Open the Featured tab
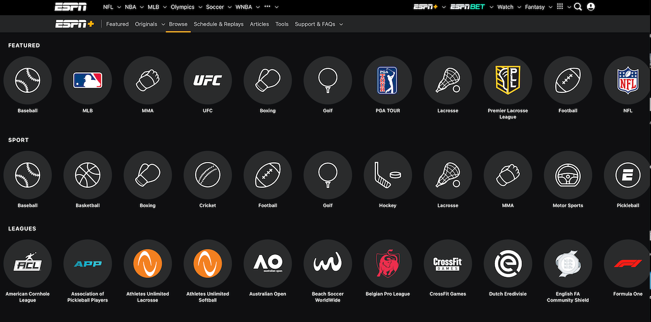651x322 pixels. (x=118, y=24)
